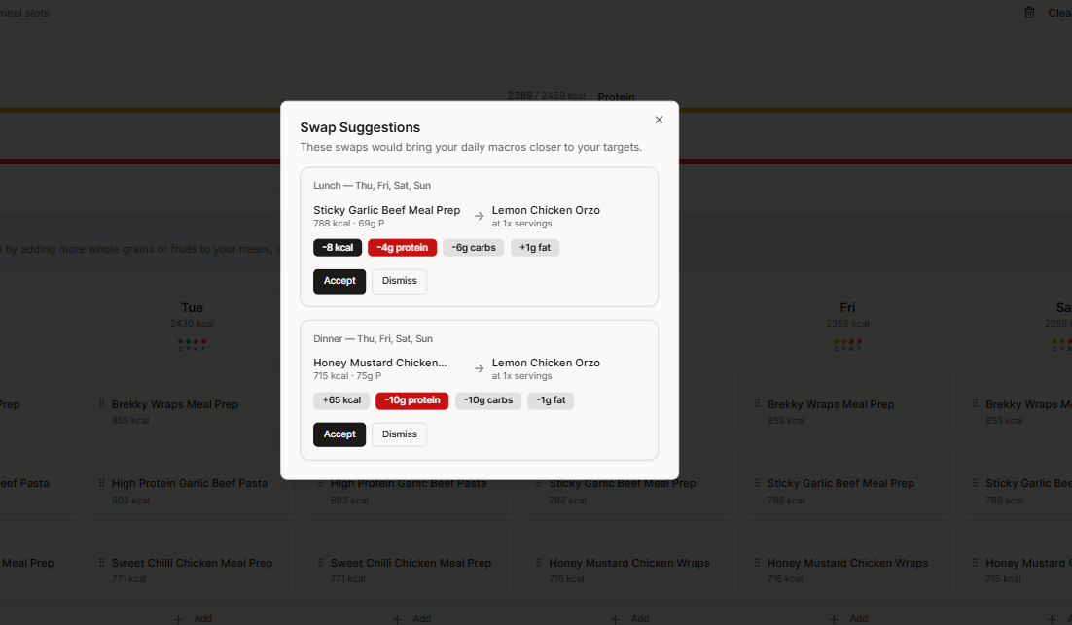Image resolution: width=1072 pixels, height=625 pixels.
Task: Click Honey Mustard Chicken... in Dinner suggestion
Action: click(x=379, y=363)
